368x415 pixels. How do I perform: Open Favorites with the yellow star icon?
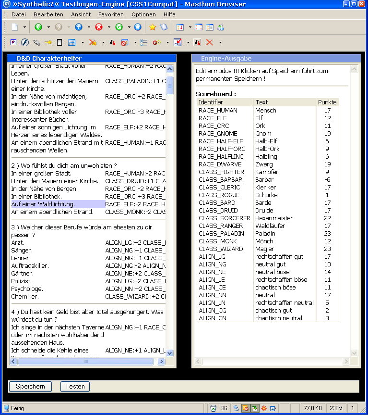pos(153,27)
